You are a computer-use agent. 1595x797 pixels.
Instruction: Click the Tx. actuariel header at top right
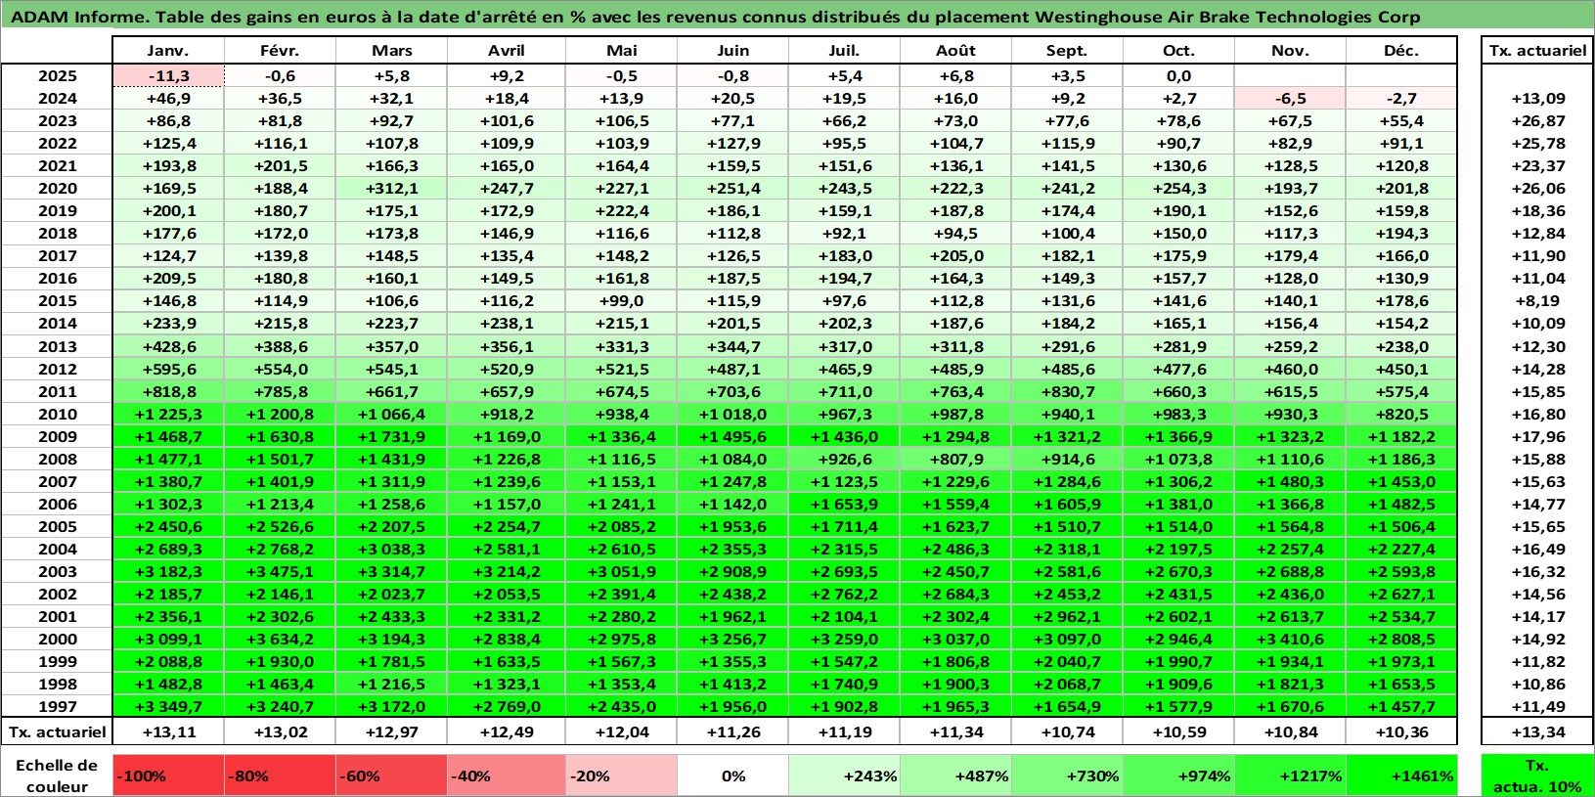click(x=1537, y=51)
